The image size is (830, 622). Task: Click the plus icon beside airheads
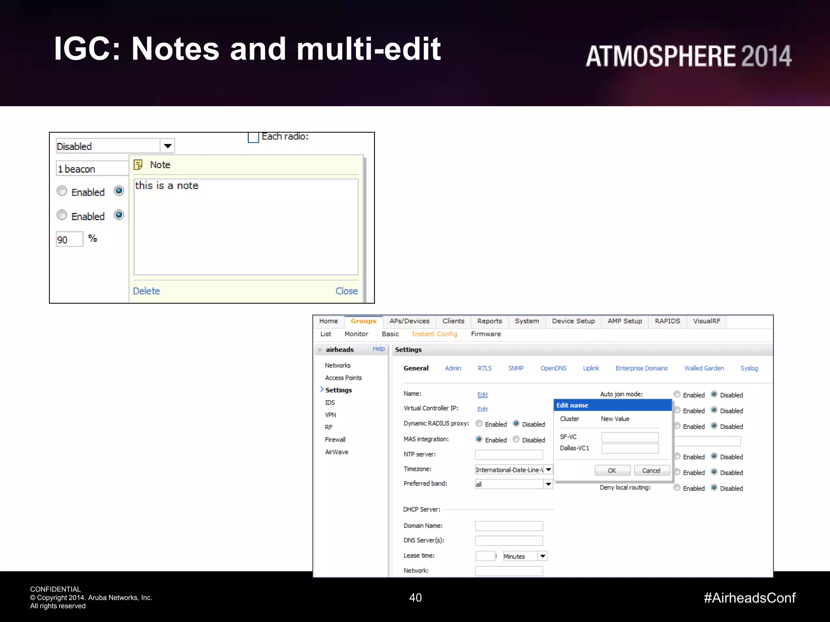coord(320,349)
